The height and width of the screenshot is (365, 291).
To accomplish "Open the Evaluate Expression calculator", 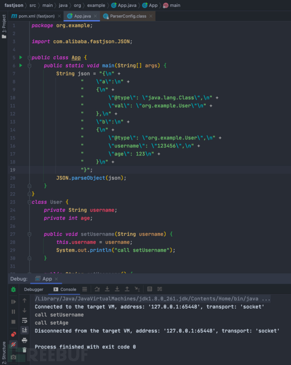I will click(150, 289).
